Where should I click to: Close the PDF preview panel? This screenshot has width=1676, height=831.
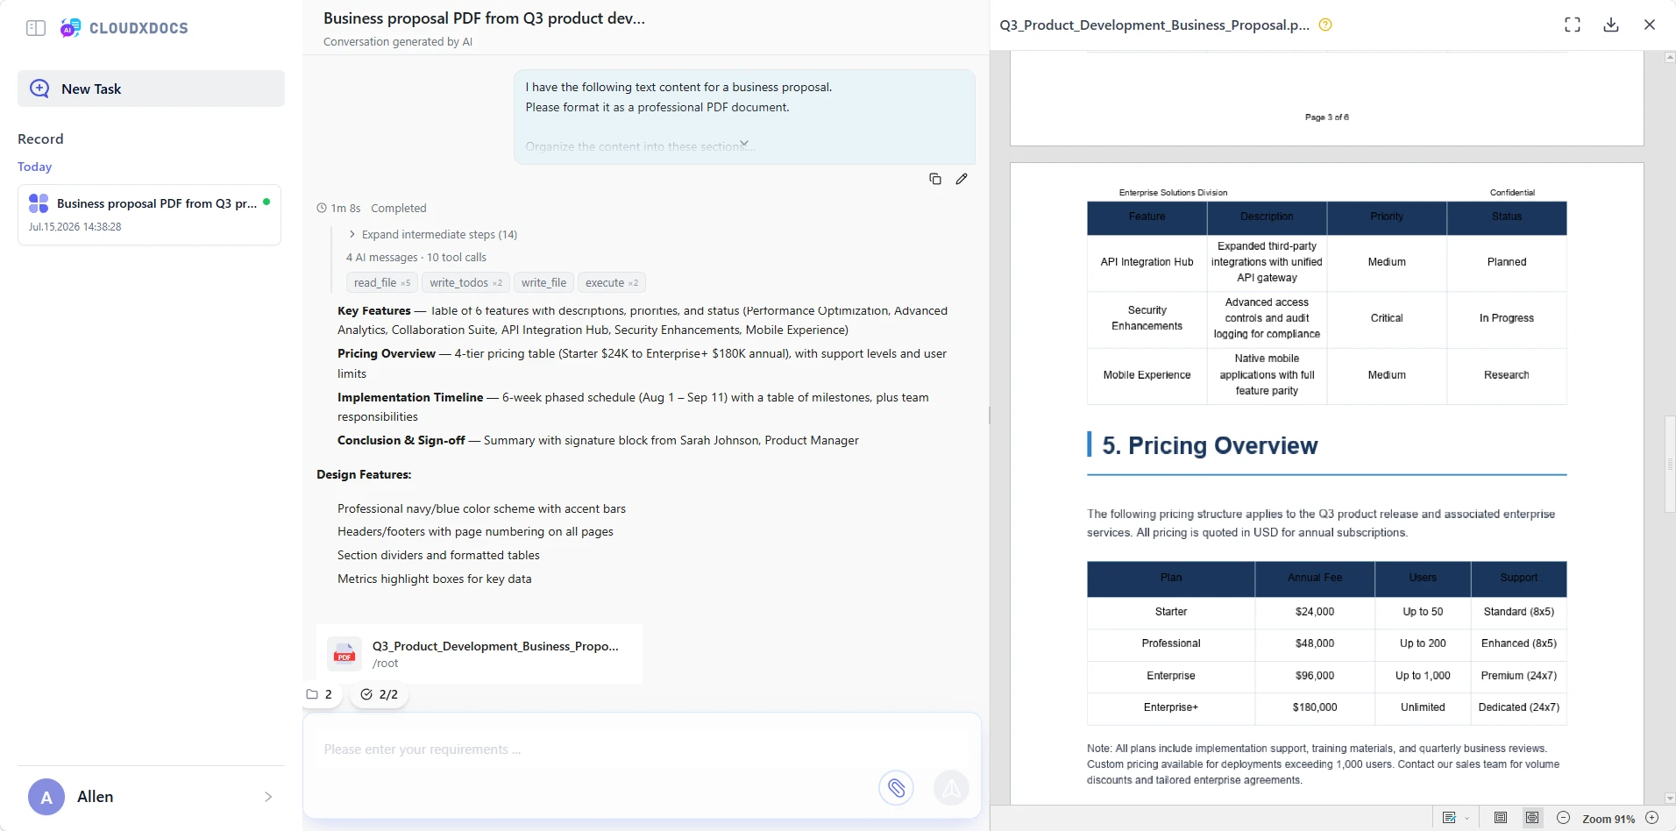pos(1650,25)
